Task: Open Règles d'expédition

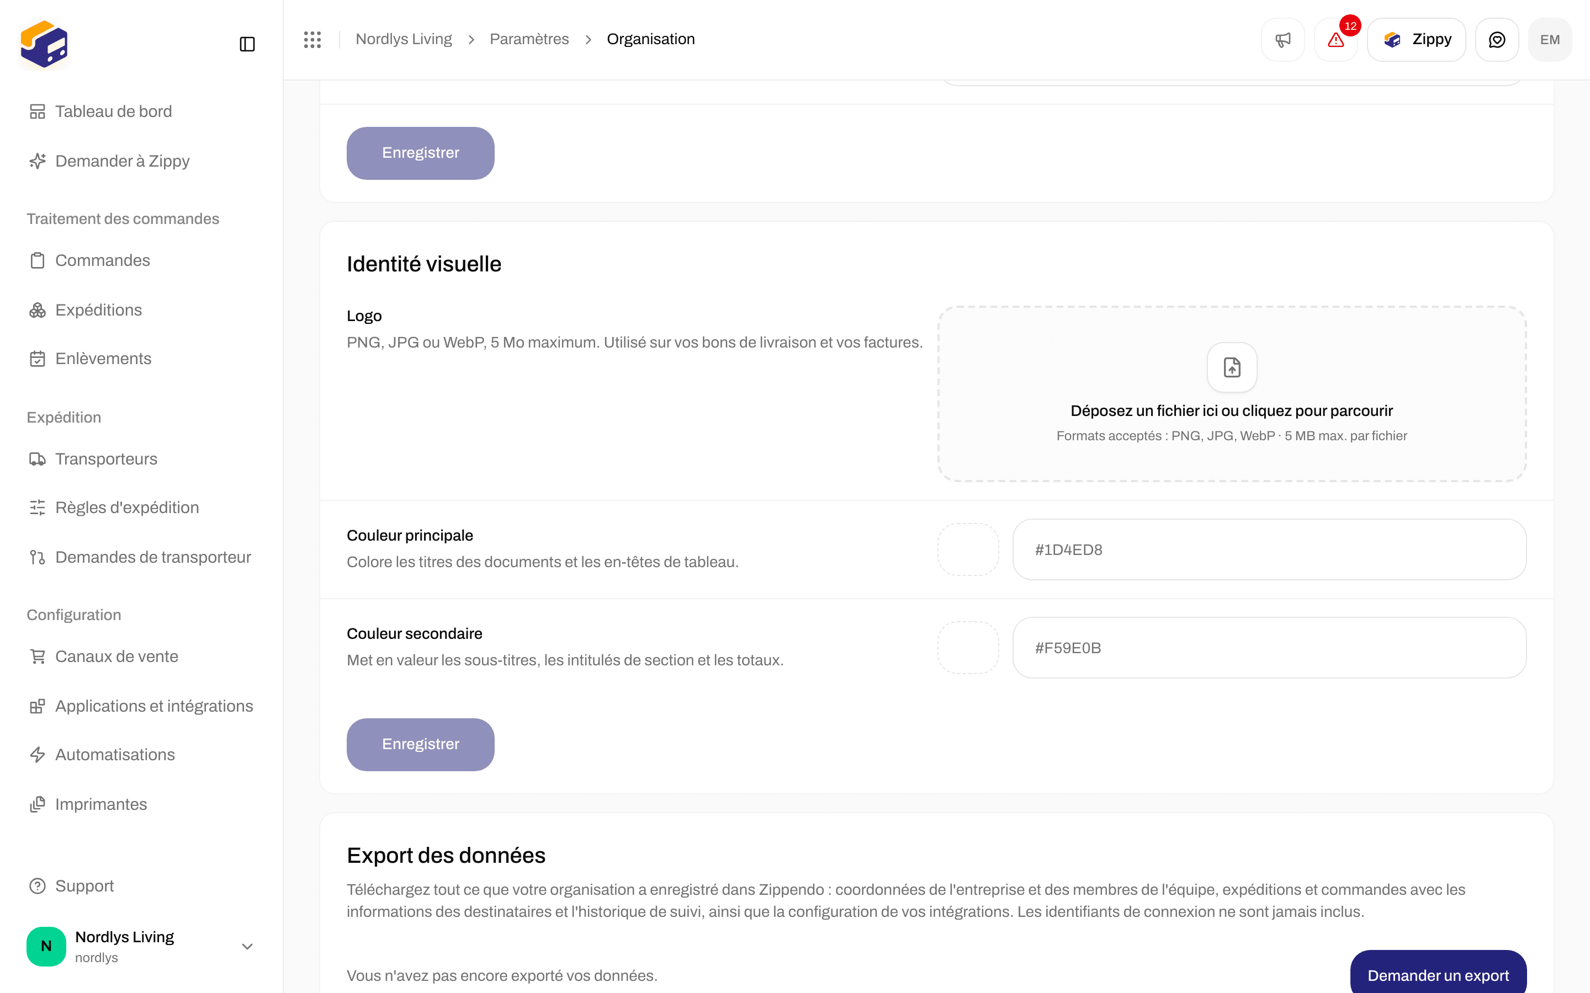Action: pyautogui.click(x=114, y=508)
